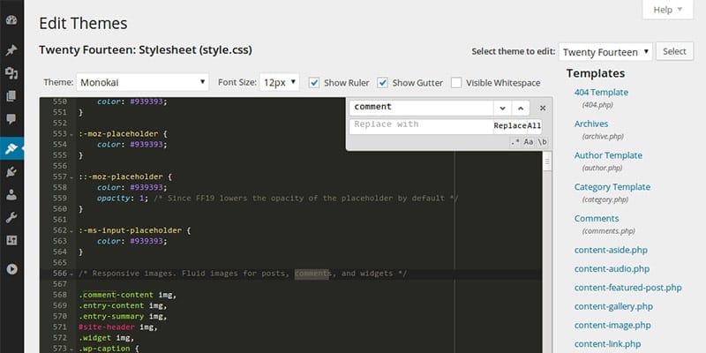Open Comments via the speech bubble icon
Viewport: 706px width, 353px height.
(11, 118)
